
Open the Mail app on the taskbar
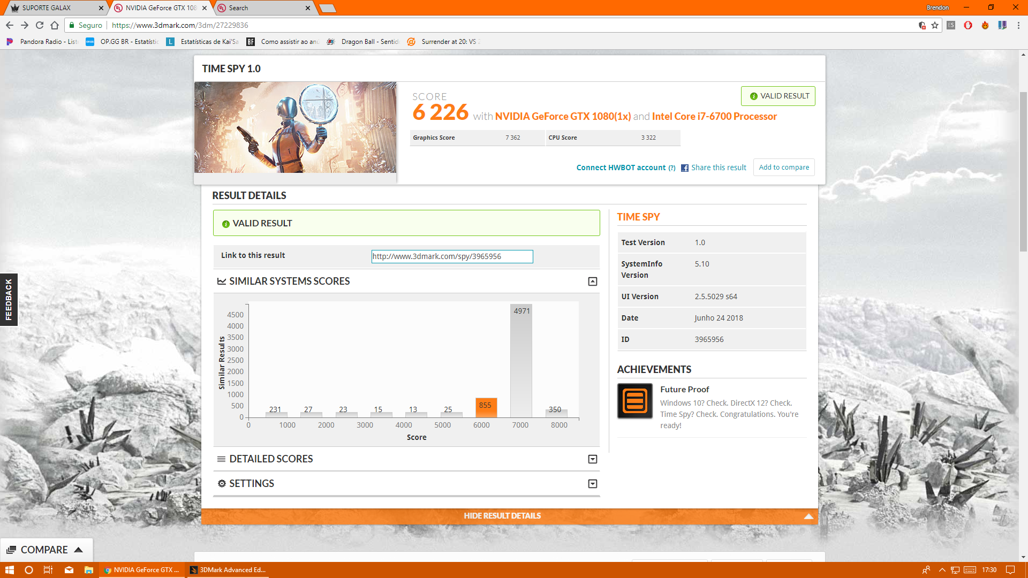[69, 570]
